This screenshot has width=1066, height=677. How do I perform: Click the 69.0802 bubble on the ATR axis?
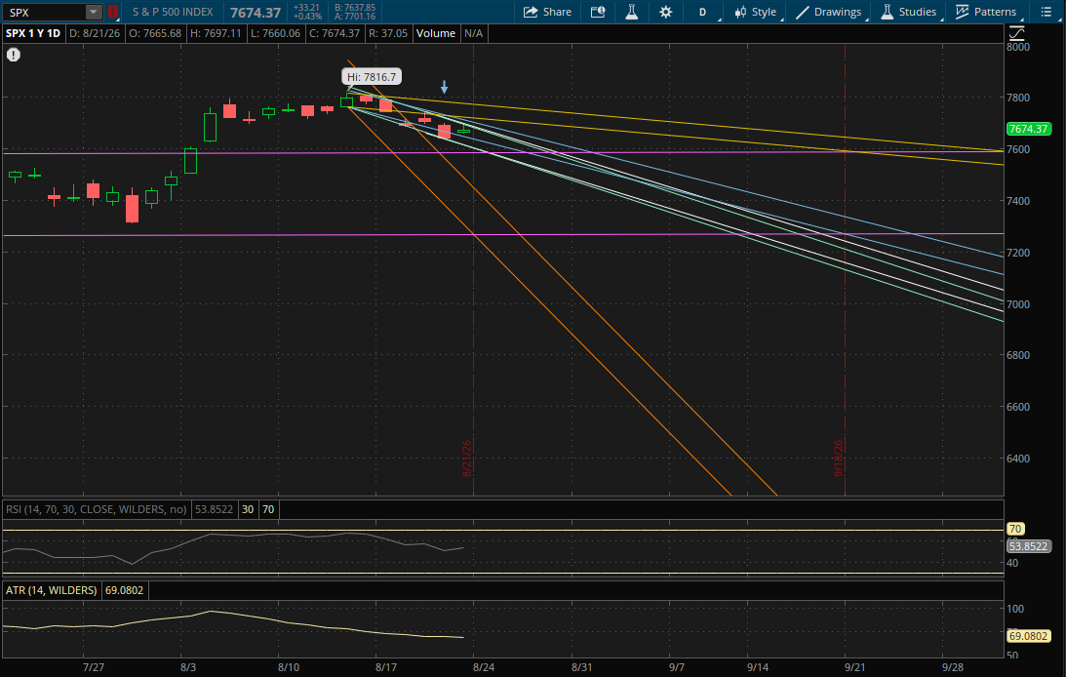[1029, 636]
